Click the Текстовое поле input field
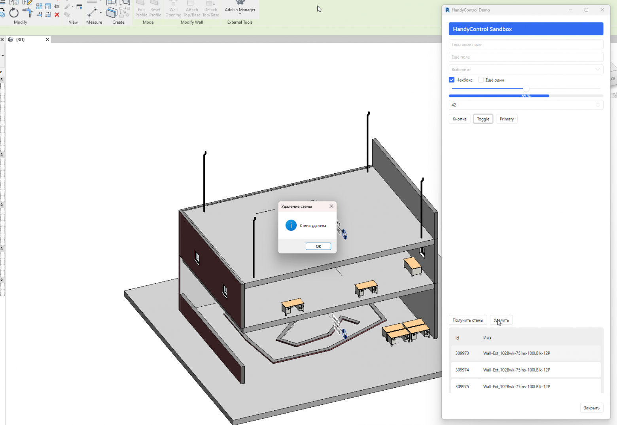617x425 pixels. coord(526,44)
